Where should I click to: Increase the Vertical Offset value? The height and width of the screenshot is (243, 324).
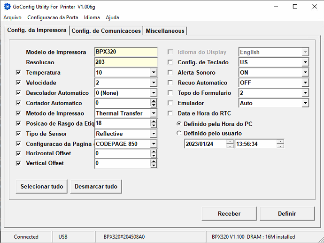pos(154,161)
